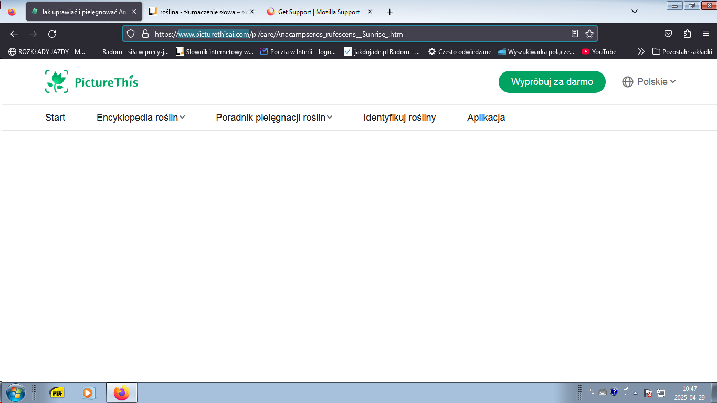The height and width of the screenshot is (403, 717).
Task: Close the Get Support Mozilla tab
Action: click(370, 12)
